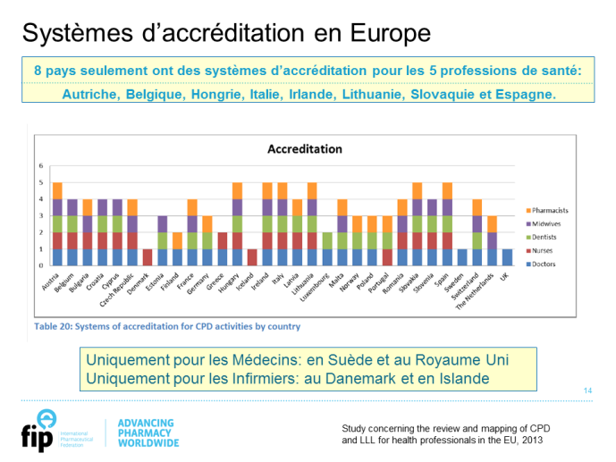
Task: Click the green Dentists legend swatch
Action: coord(528,238)
